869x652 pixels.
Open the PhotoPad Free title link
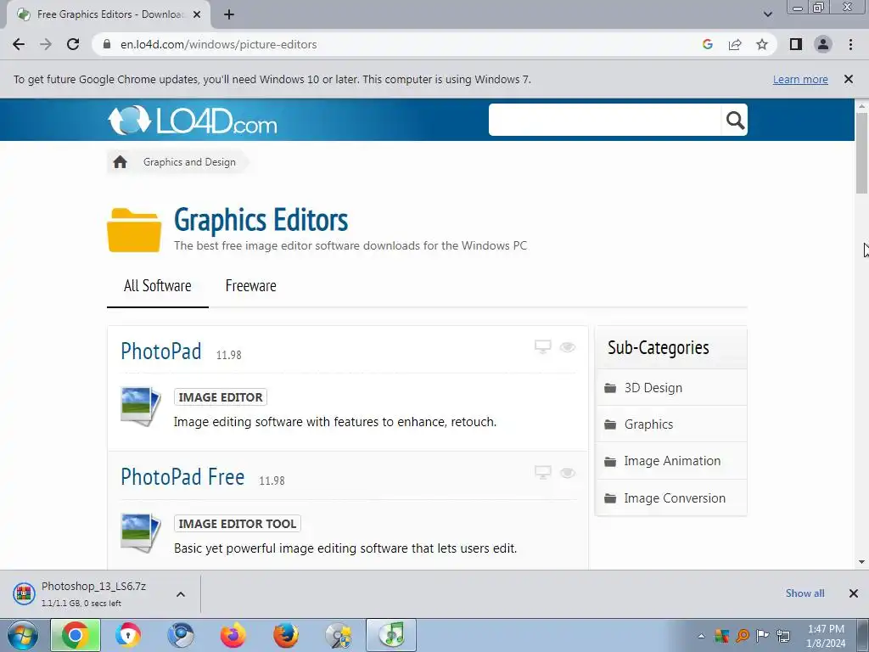(182, 477)
